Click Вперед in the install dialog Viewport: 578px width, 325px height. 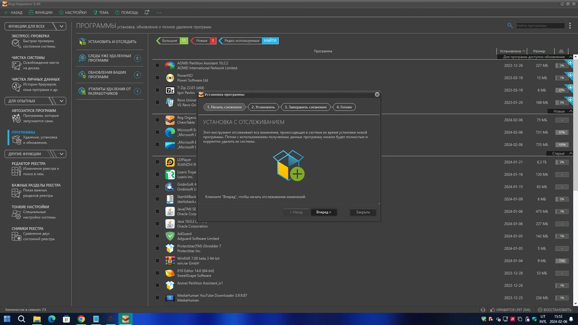pyautogui.click(x=324, y=212)
